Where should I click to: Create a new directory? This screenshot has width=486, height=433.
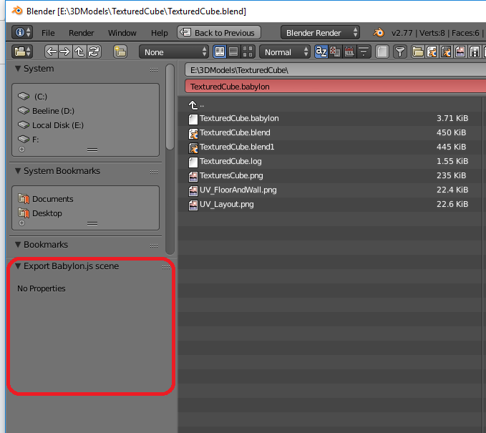click(x=120, y=52)
